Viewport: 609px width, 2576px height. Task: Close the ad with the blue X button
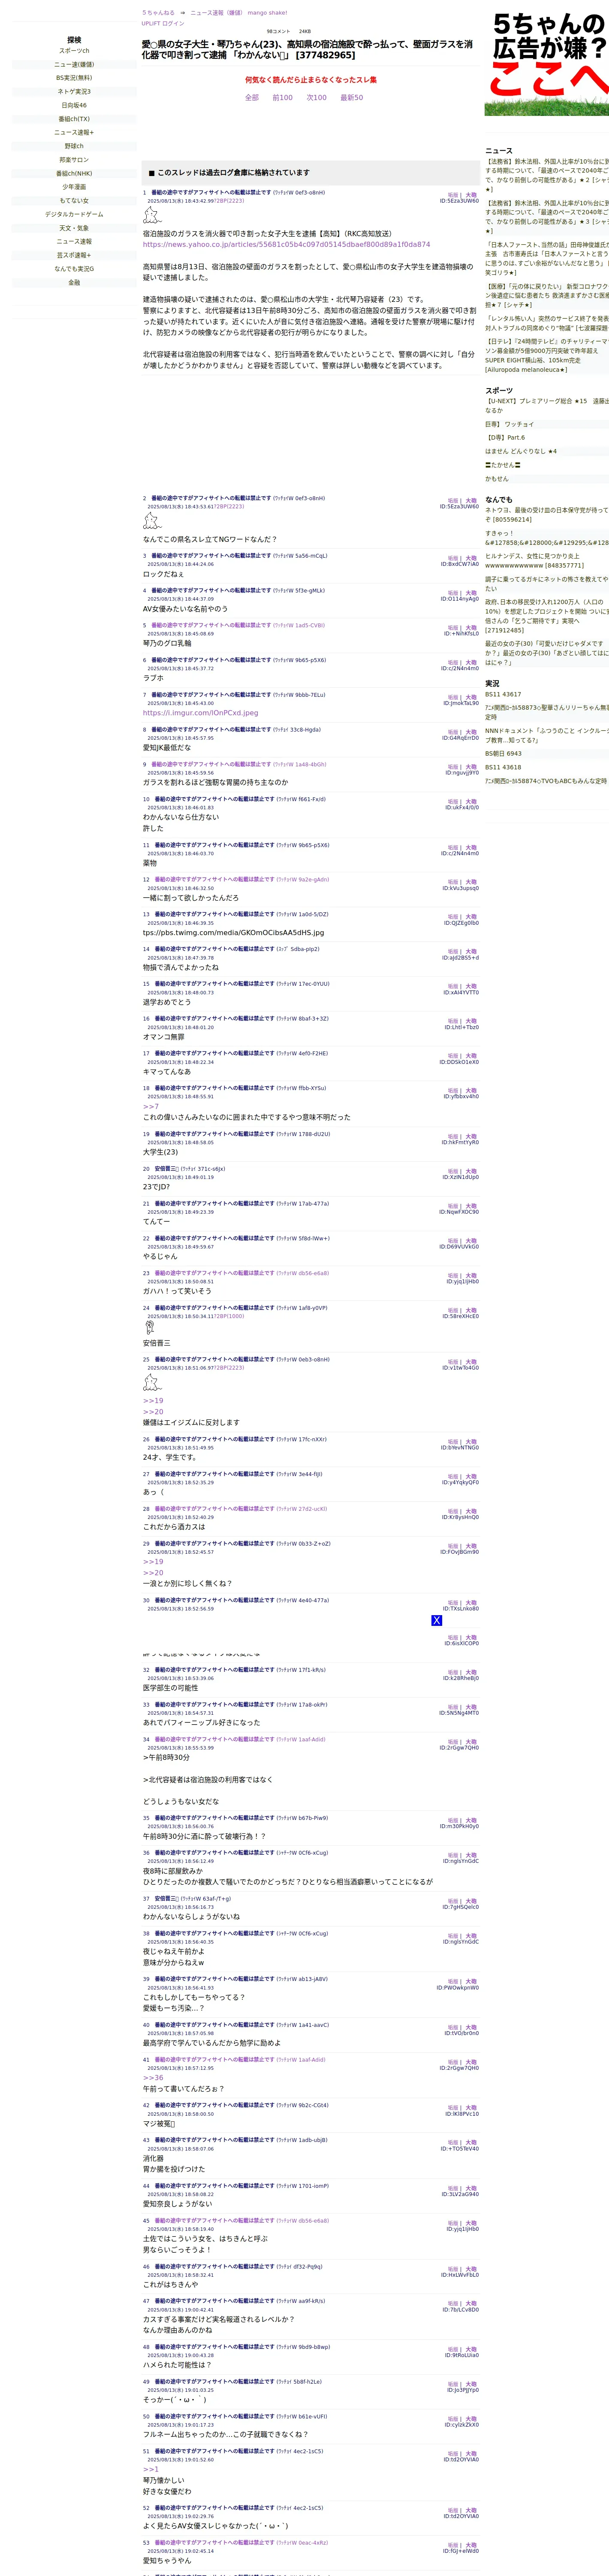coord(436,1620)
